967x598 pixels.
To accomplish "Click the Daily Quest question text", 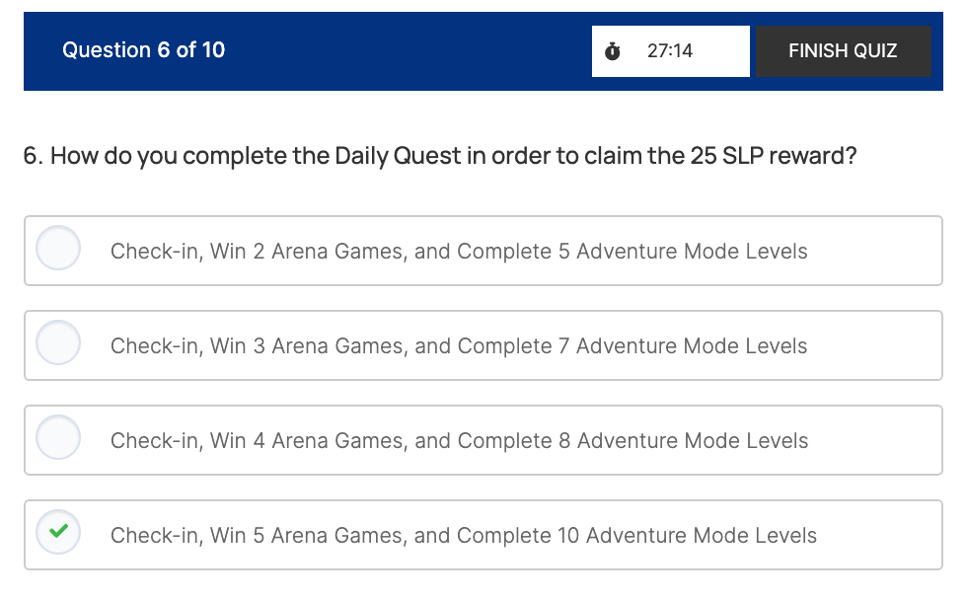I will [x=440, y=157].
